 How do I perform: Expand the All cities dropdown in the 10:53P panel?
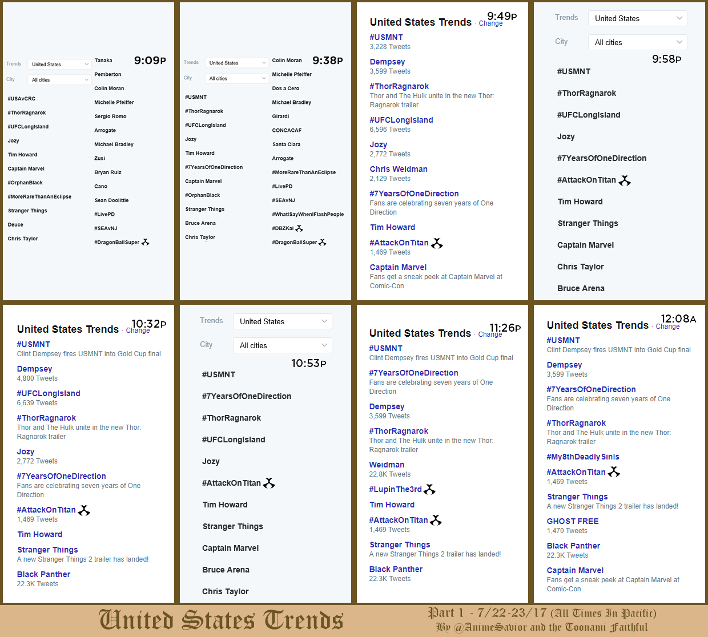click(x=283, y=345)
